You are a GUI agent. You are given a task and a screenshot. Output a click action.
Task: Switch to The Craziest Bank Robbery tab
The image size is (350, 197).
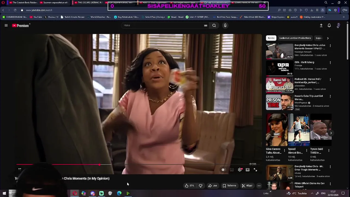click(23, 2)
